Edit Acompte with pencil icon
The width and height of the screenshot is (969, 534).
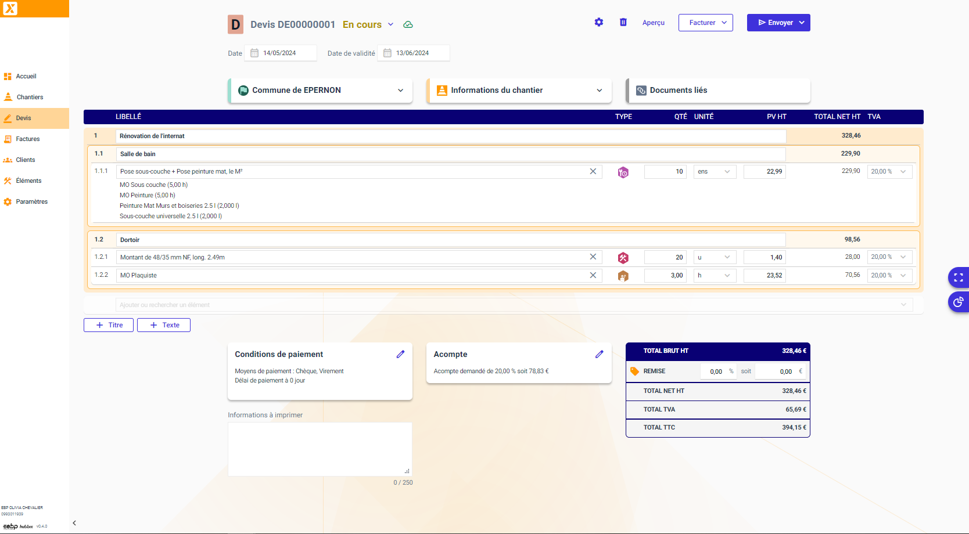pyautogui.click(x=600, y=354)
